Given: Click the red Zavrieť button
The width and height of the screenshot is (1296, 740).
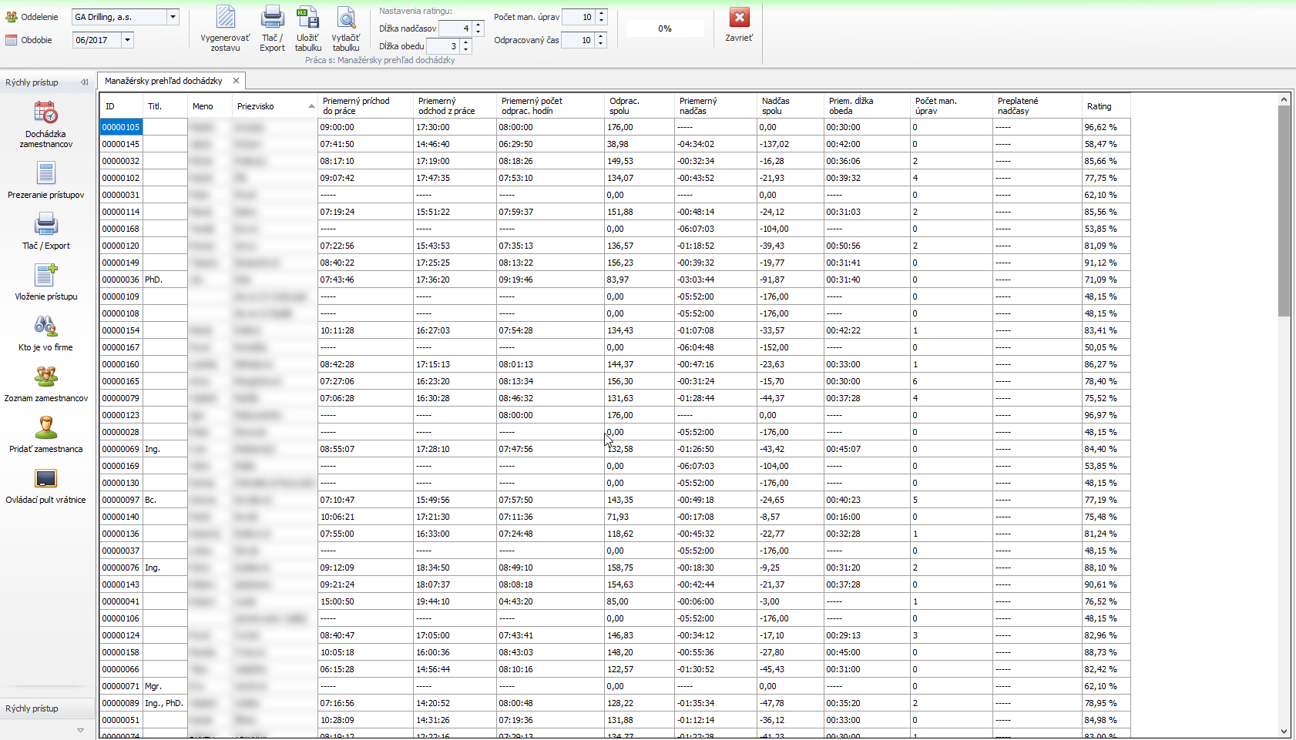Looking at the screenshot, I should [739, 25].
